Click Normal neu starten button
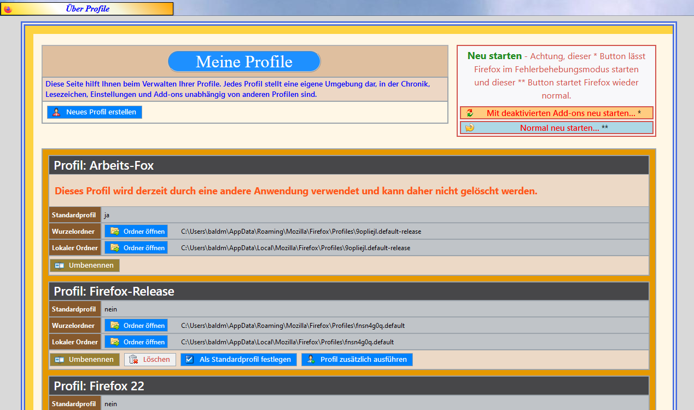694x410 pixels. [557, 128]
